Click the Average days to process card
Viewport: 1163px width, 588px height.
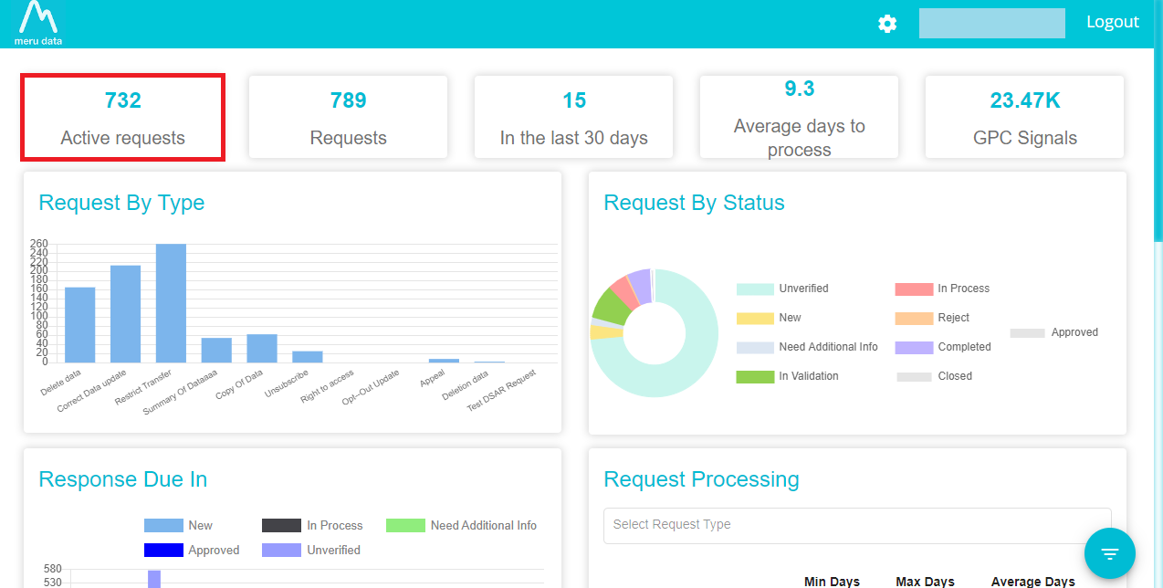point(799,118)
